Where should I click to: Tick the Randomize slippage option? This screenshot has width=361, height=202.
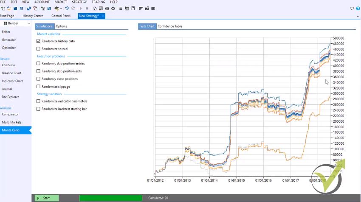pos(39,87)
